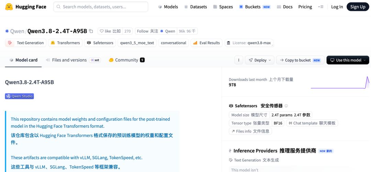This screenshot has height=172, width=371.
Task: Click the Qwen org avatar before title
Action: pyautogui.click(x=7, y=31)
